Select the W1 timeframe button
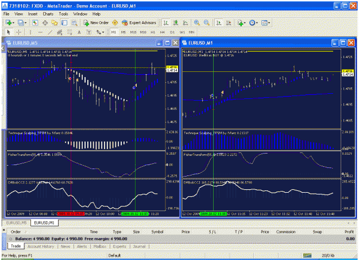This screenshot has width=359, height=260. tap(182, 32)
